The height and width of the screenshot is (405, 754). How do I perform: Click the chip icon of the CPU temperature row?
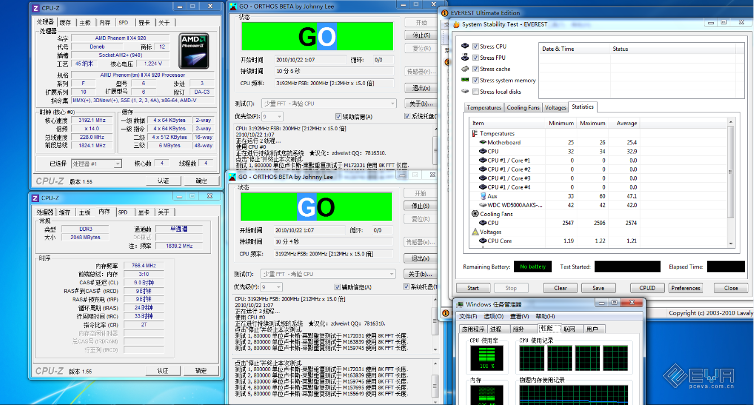point(483,151)
